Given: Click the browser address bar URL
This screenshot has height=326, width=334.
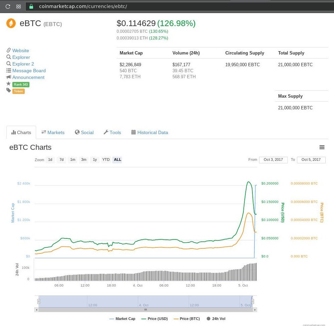Looking at the screenshot, I should pos(83,6).
